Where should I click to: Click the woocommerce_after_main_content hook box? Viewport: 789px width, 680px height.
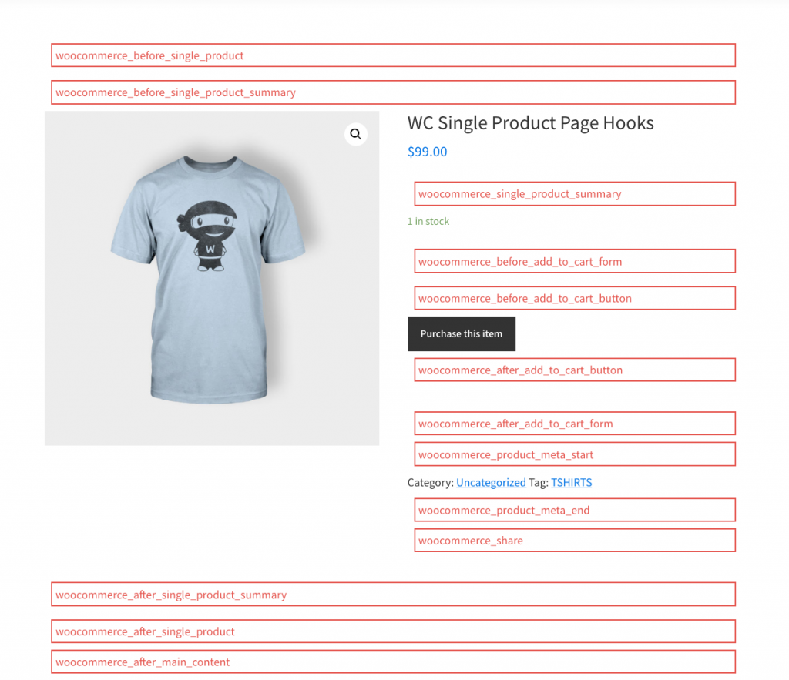click(x=394, y=662)
